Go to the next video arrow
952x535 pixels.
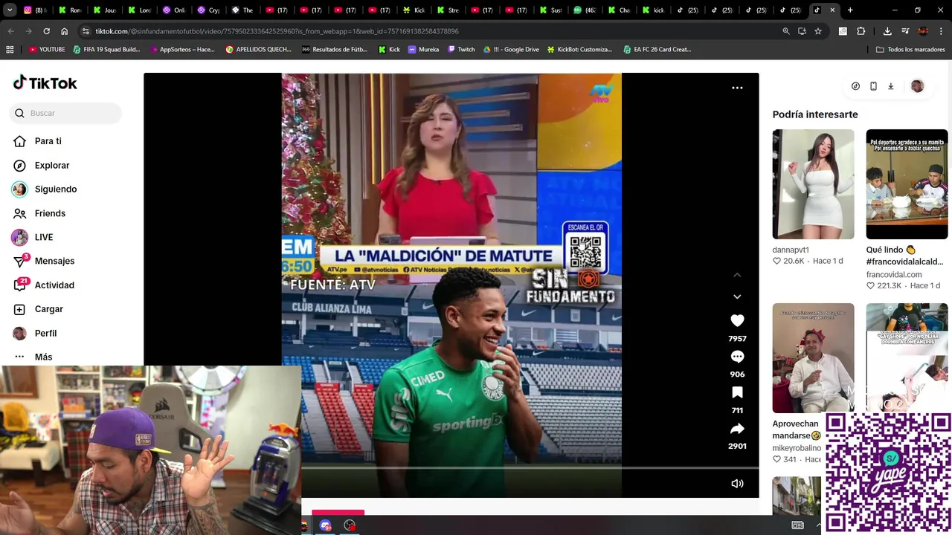pos(737,296)
